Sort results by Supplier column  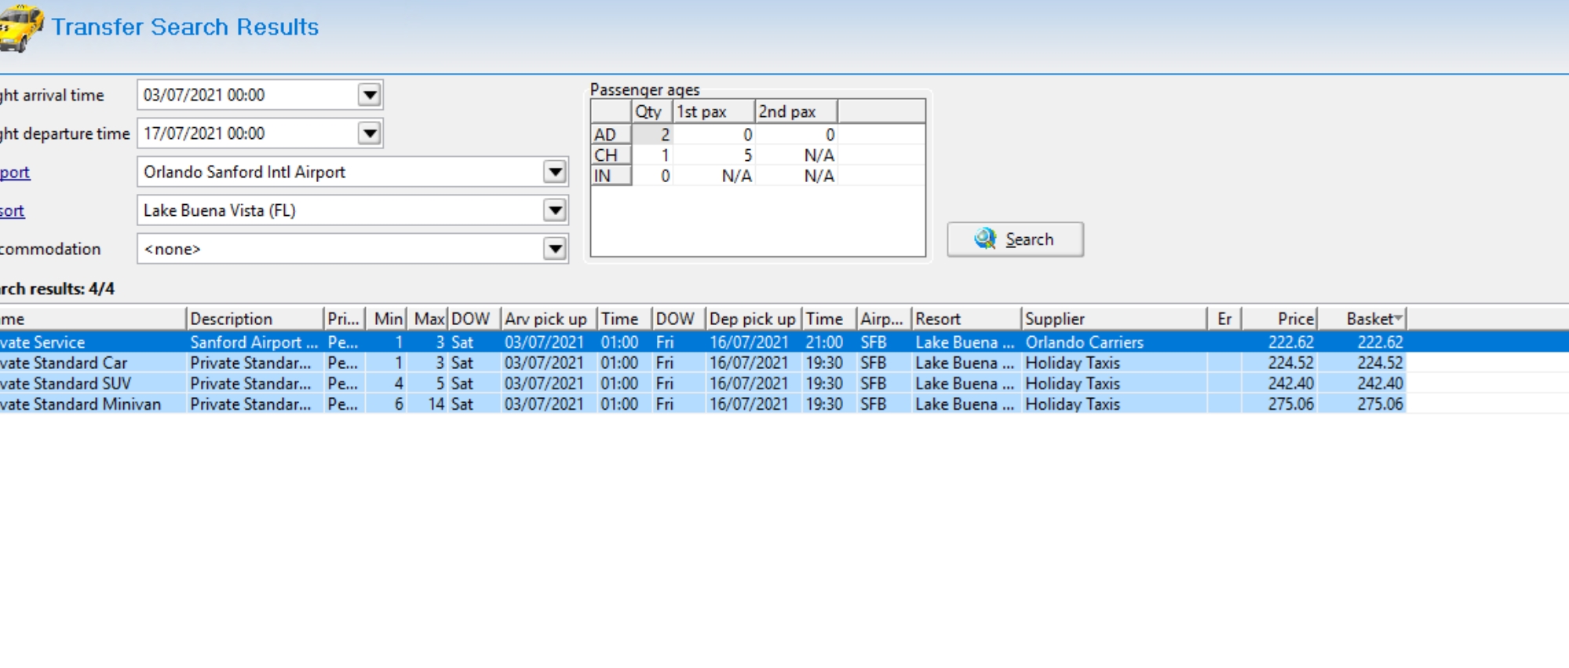click(x=1115, y=319)
